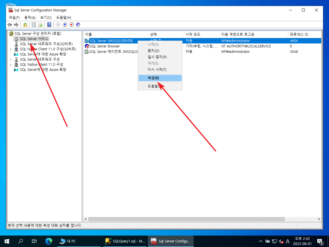Image resolution: width=329 pixels, height=247 pixels.
Task: Sort by 프로세스 ID column header
Action: tap(304, 34)
